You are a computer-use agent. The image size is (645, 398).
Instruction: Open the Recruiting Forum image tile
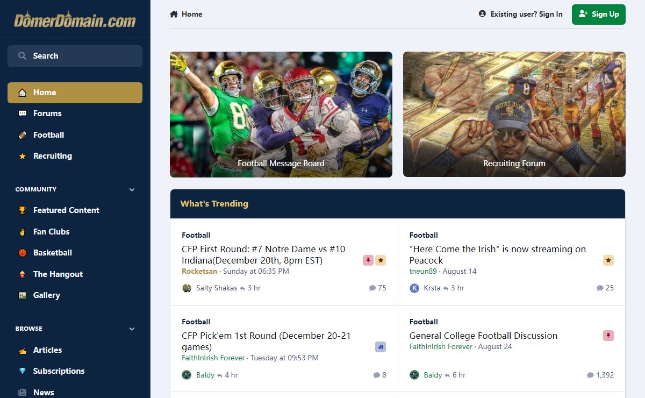click(514, 115)
